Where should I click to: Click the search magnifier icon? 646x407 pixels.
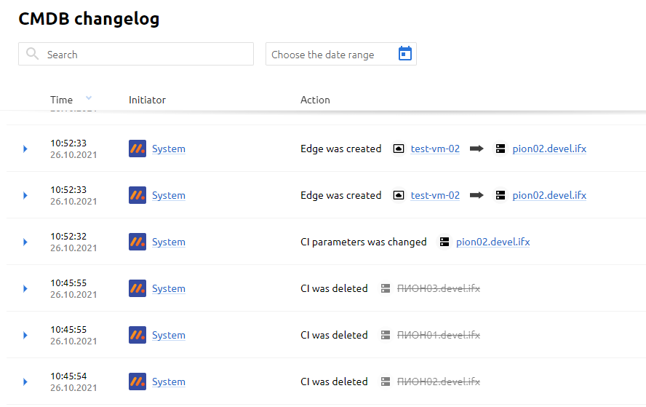32,54
